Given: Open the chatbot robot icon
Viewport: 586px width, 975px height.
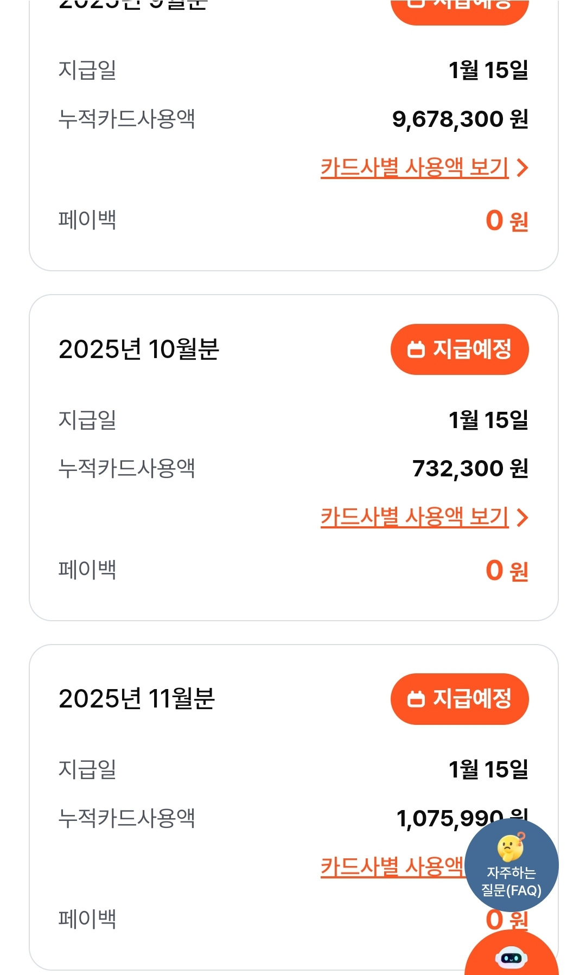Looking at the screenshot, I should pyautogui.click(x=511, y=957).
